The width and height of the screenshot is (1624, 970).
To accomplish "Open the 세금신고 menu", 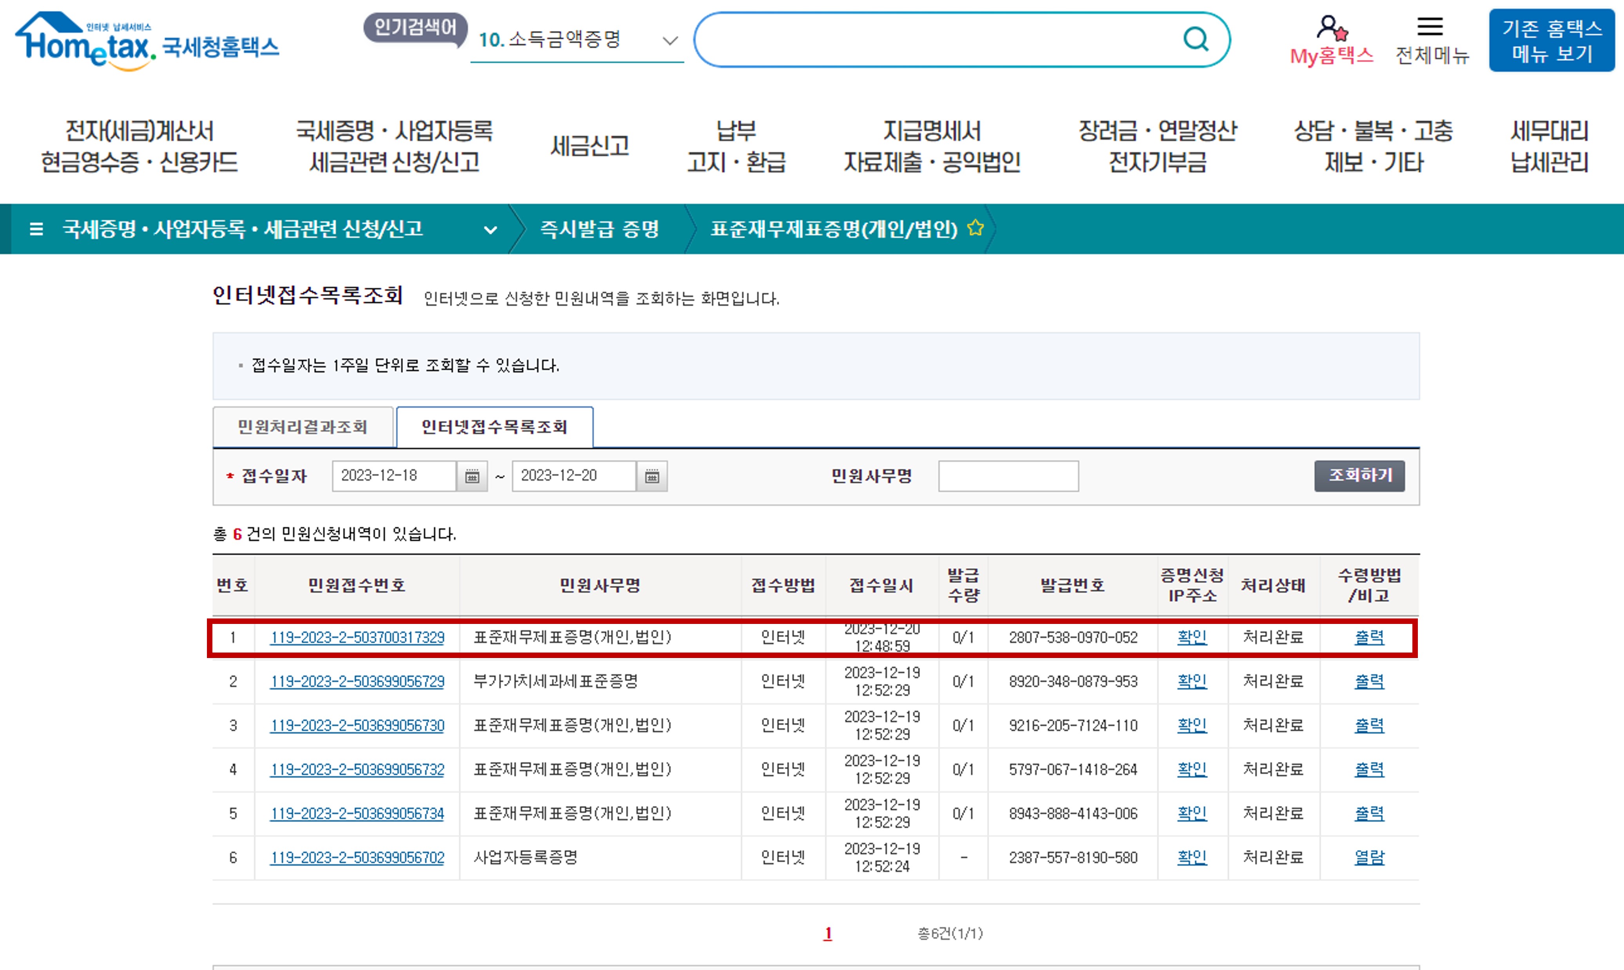I will (x=589, y=146).
